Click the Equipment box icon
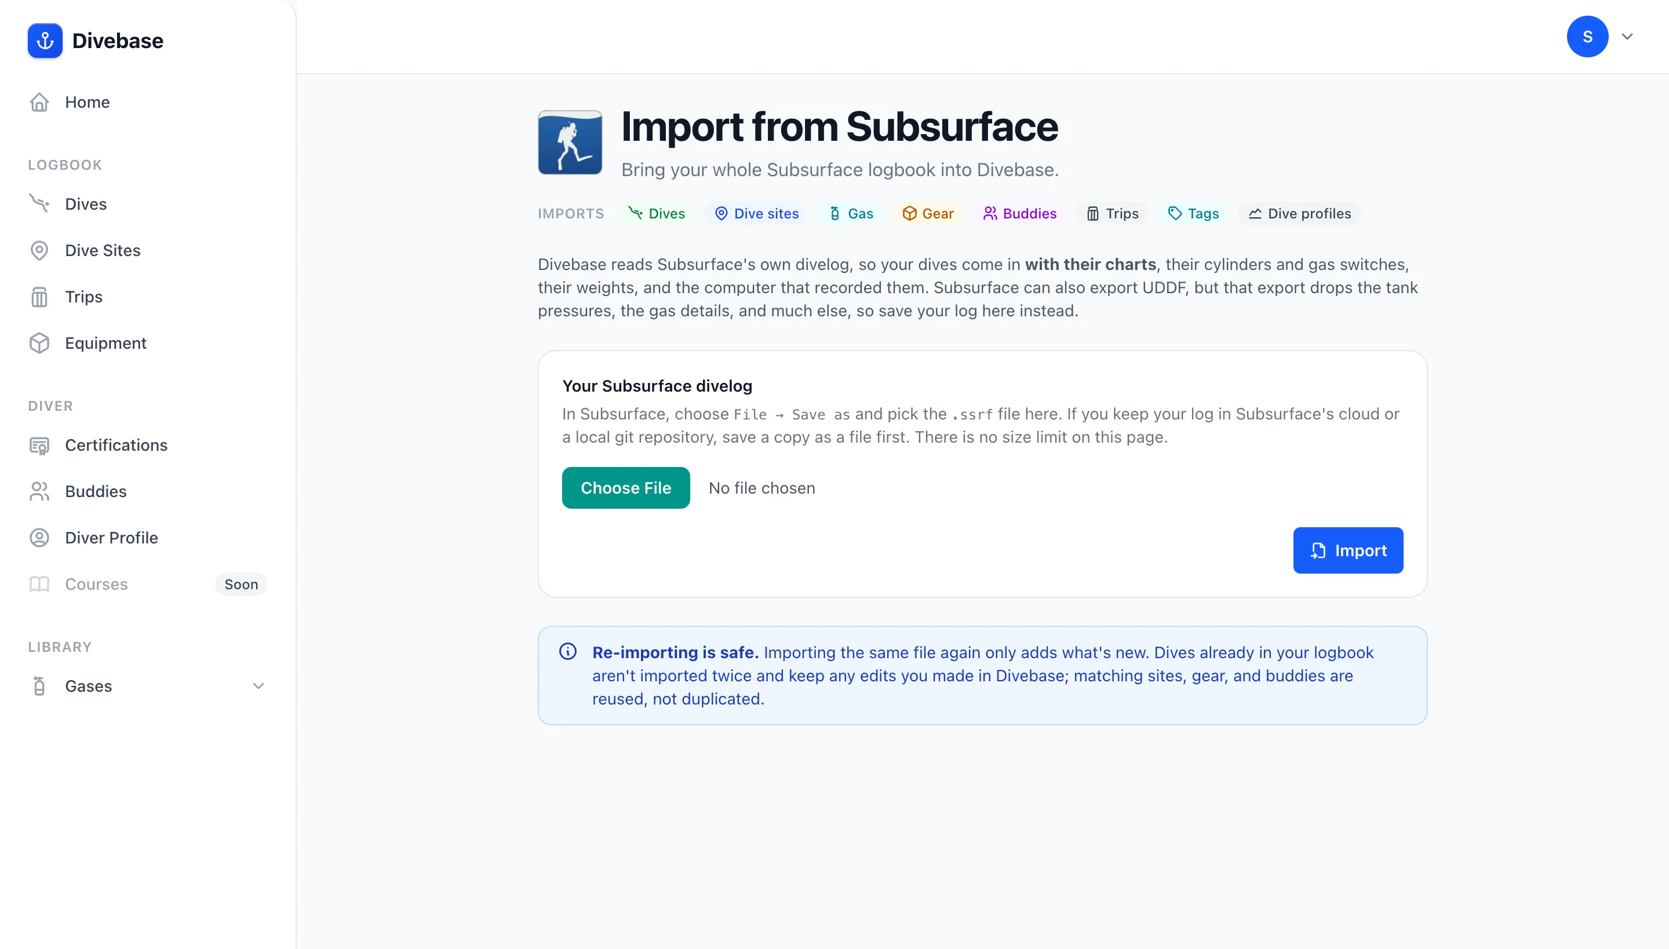 39,343
